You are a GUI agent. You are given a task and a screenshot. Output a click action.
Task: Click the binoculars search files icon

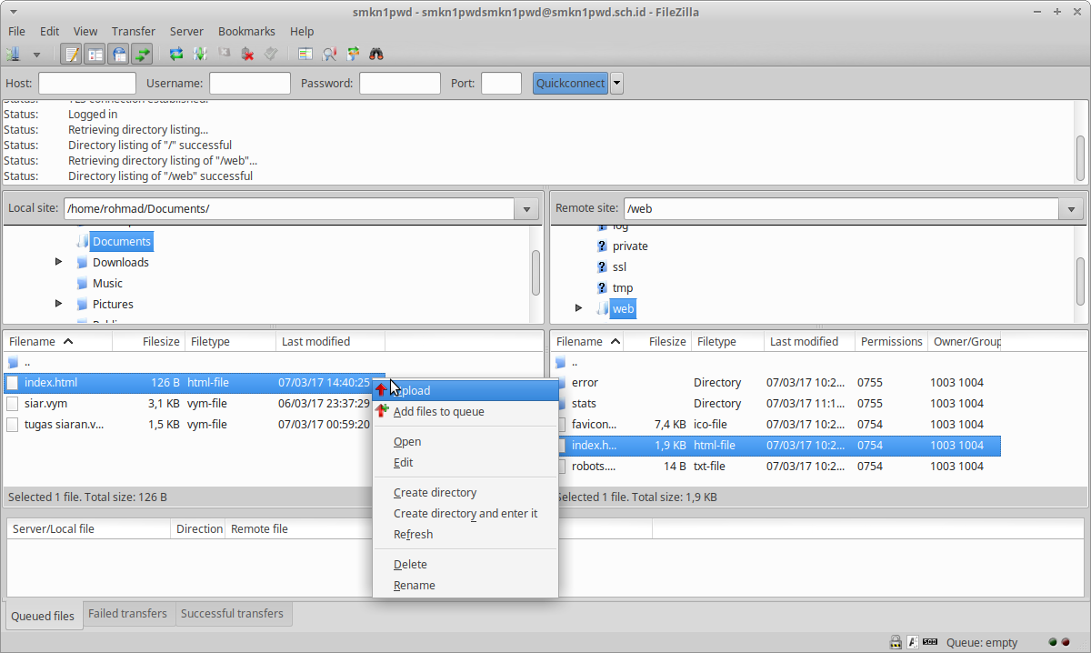[x=376, y=55]
